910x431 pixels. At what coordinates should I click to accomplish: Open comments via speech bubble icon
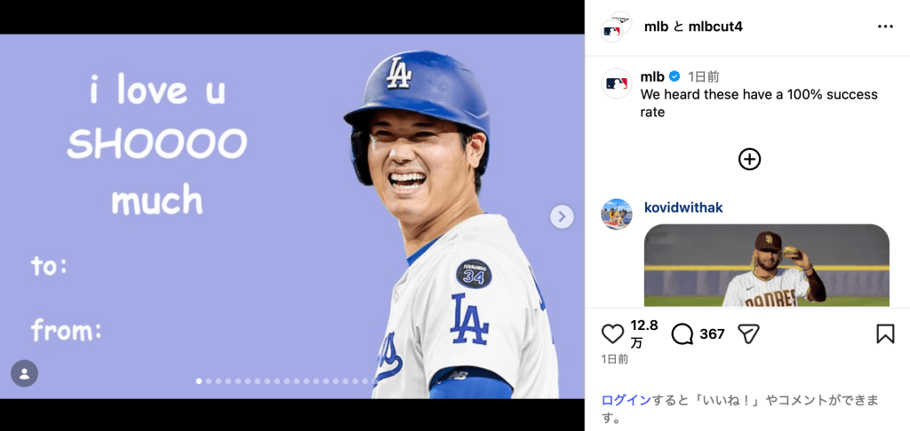[x=682, y=334]
